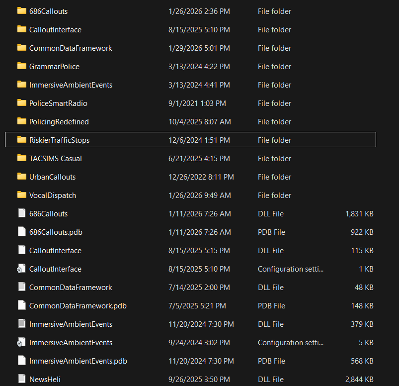Click the ImmersiveAmbientEvents configuration file icon
Image resolution: width=399 pixels, height=386 pixels.
21,342
